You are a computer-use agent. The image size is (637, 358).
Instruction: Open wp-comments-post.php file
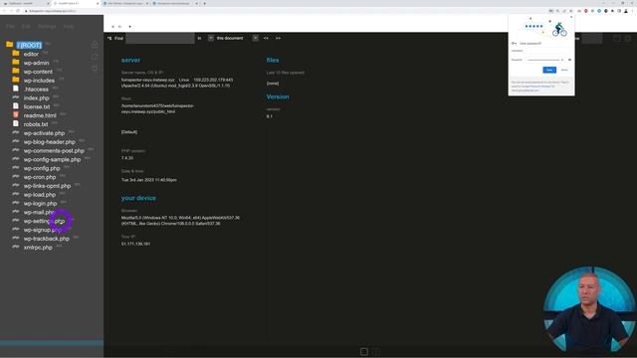click(x=54, y=151)
